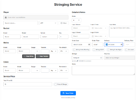Change the Mains tension unit Kg dropdown

tap(54, 51)
